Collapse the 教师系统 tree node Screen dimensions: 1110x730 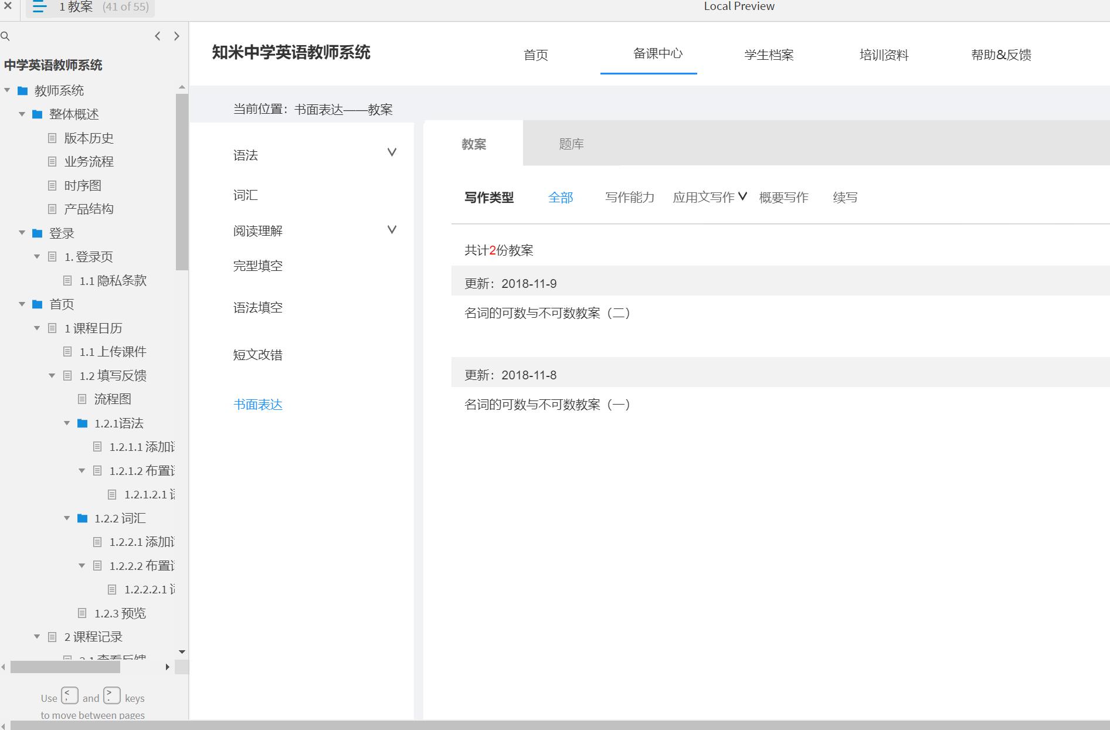coord(8,90)
